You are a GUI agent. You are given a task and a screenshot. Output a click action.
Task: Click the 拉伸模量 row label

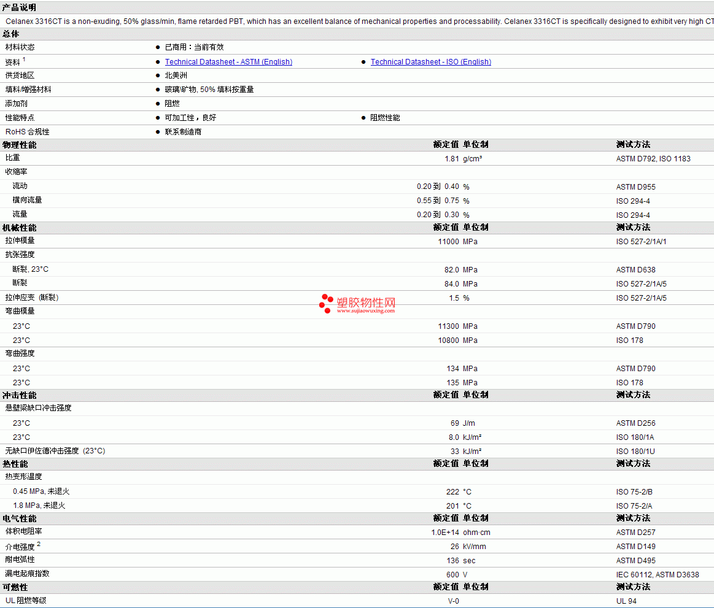click(x=20, y=241)
